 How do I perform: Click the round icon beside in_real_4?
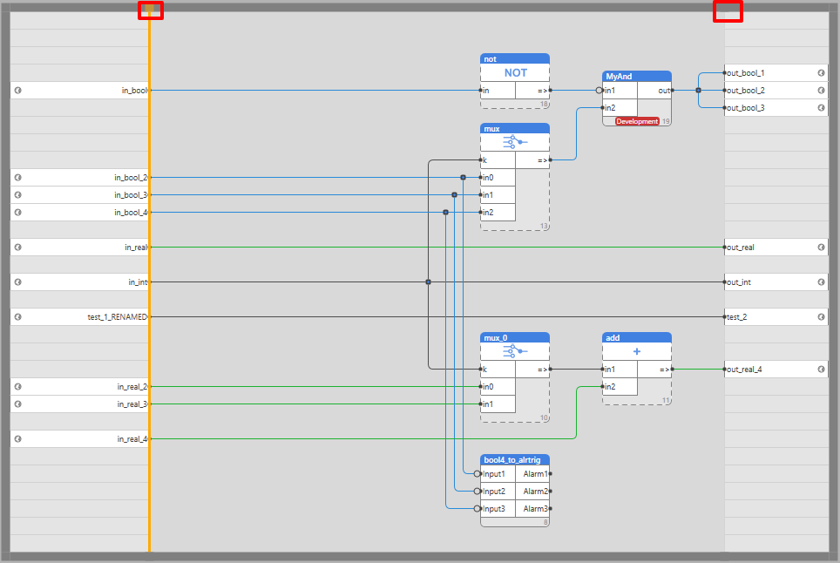(x=17, y=438)
